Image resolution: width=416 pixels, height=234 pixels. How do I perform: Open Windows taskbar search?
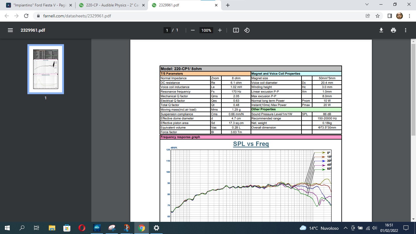22,228
